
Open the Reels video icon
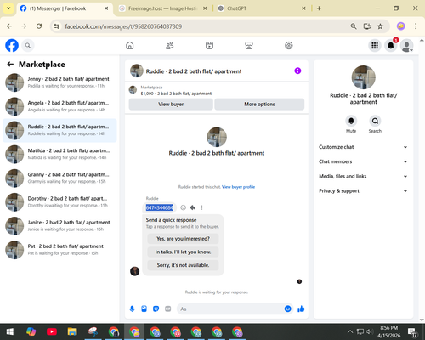click(209, 45)
